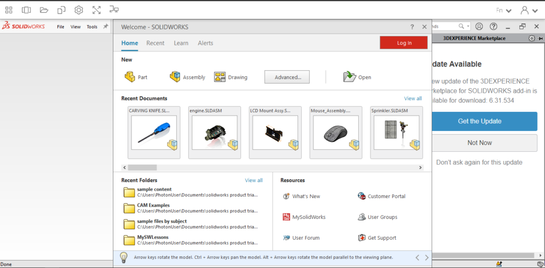Click the gear settings icon in top toolbar
This screenshot has height=268, width=545.
coord(79,10)
